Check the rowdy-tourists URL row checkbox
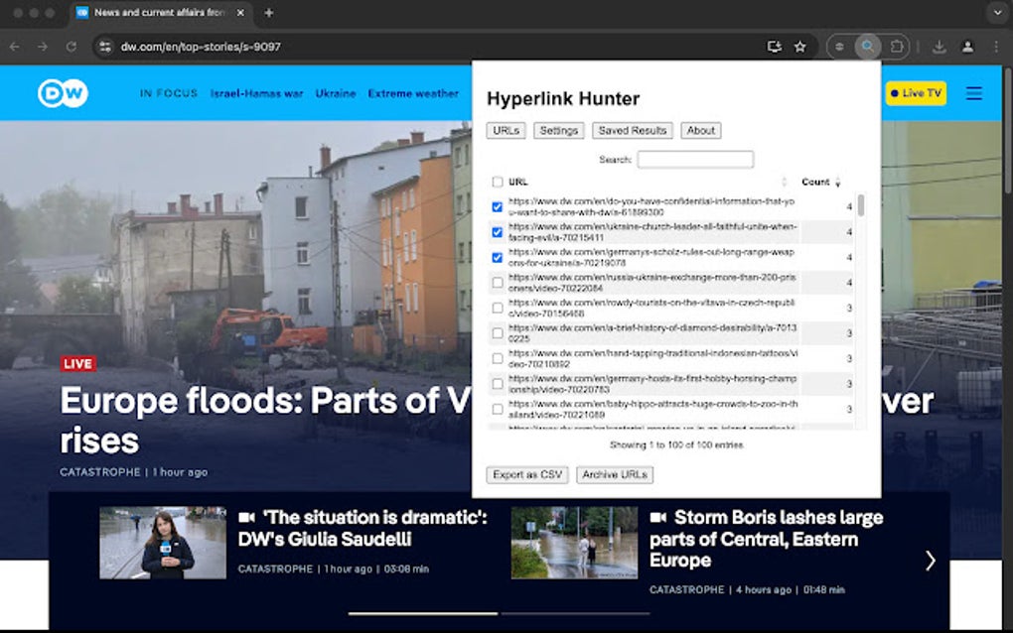 click(498, 308)
